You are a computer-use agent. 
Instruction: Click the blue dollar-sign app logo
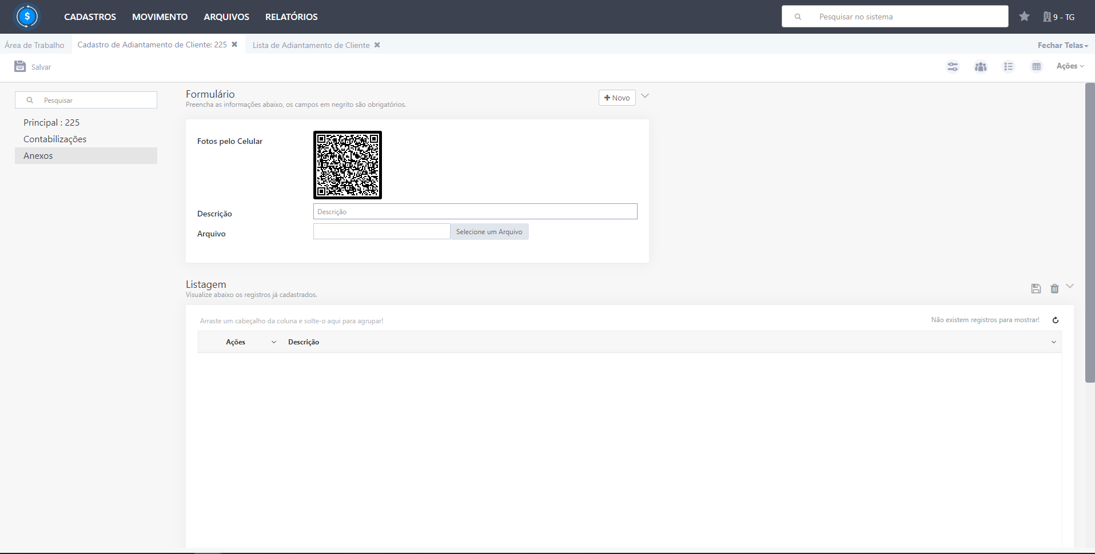tap(27, 17)
